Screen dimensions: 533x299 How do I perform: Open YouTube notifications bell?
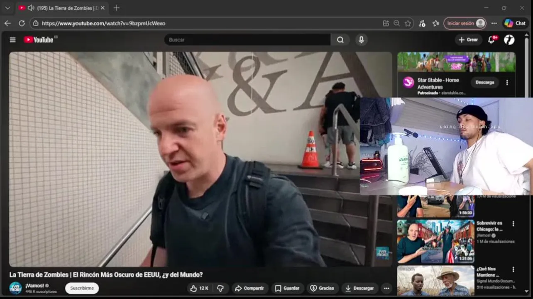[492, 40]
